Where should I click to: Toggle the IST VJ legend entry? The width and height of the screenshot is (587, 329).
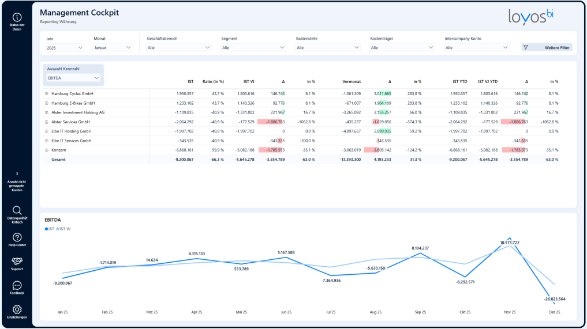(63, 229)
